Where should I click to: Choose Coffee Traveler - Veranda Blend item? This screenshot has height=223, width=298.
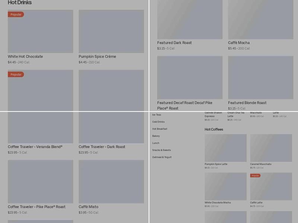35,147
